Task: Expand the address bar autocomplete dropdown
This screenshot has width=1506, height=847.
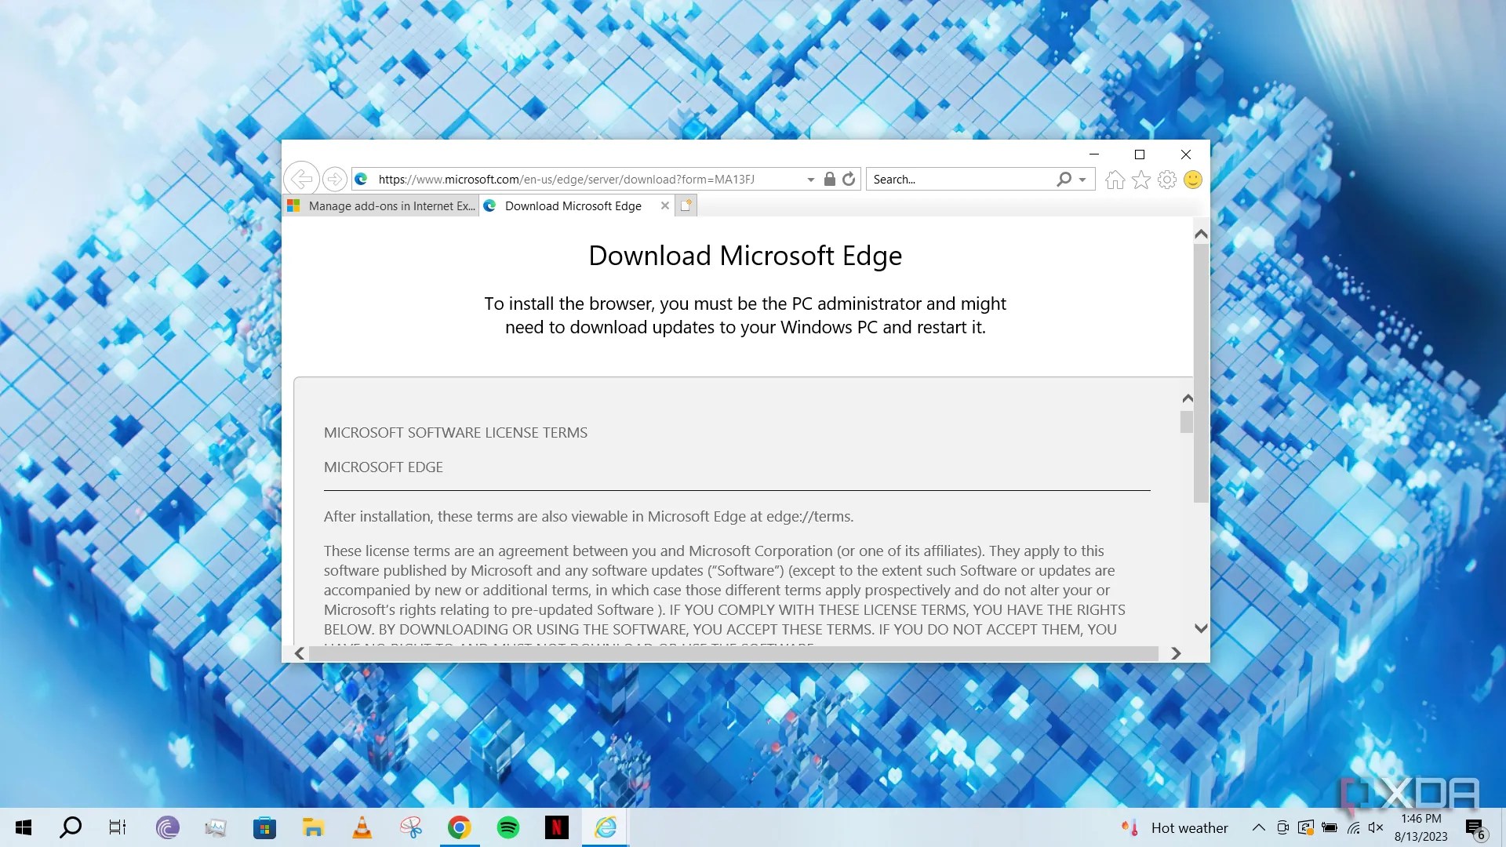Action: [811, 180]
